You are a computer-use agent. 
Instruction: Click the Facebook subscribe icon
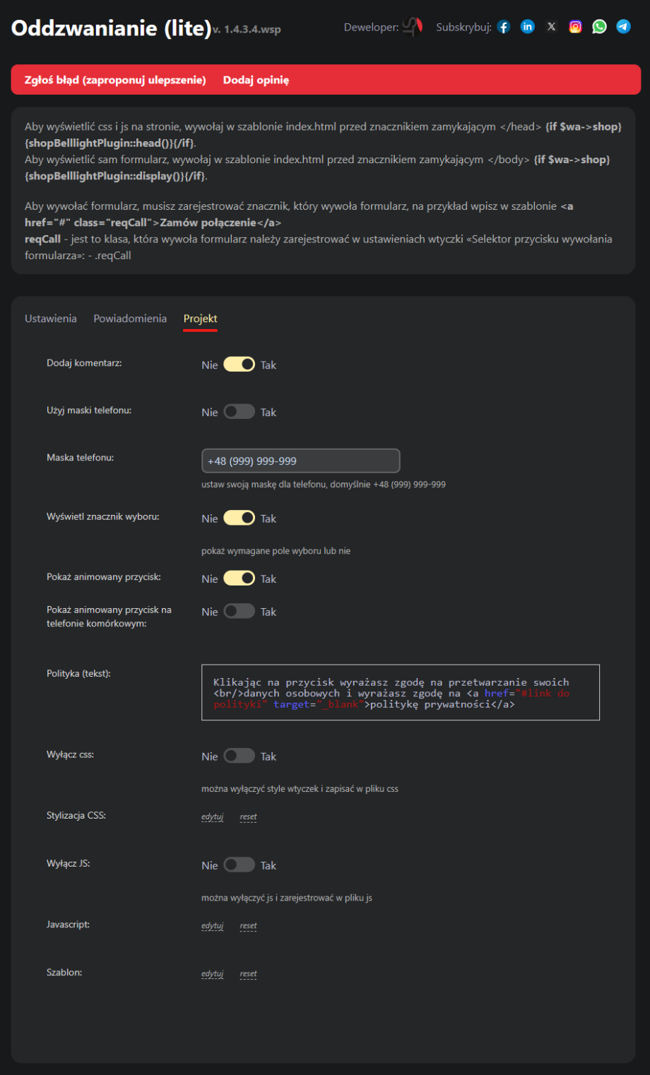[503, 27]
